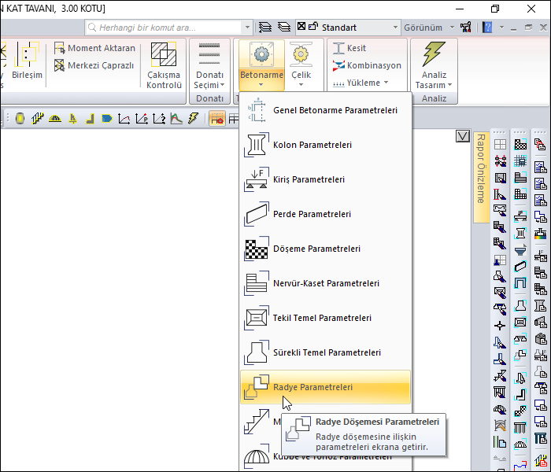
Task: Click the Moment Aktaran button
Action: click(x=94, y=48)
